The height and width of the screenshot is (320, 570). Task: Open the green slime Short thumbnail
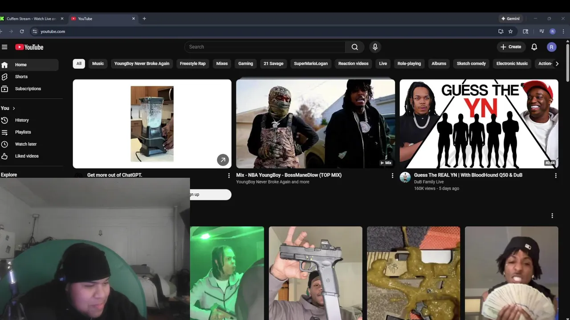(x=413, y=273)
